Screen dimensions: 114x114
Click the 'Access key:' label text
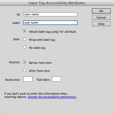pos(13,80)
